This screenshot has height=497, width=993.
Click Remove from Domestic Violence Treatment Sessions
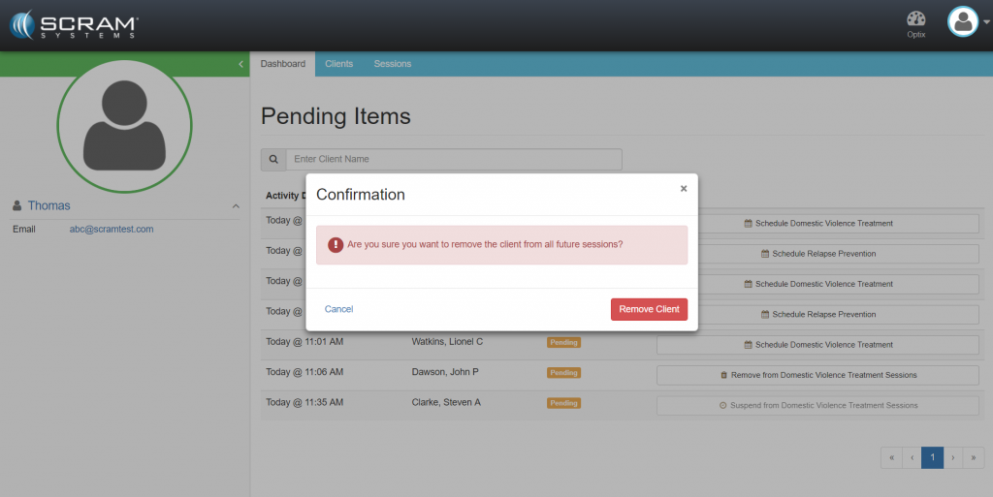coord(817,375)
